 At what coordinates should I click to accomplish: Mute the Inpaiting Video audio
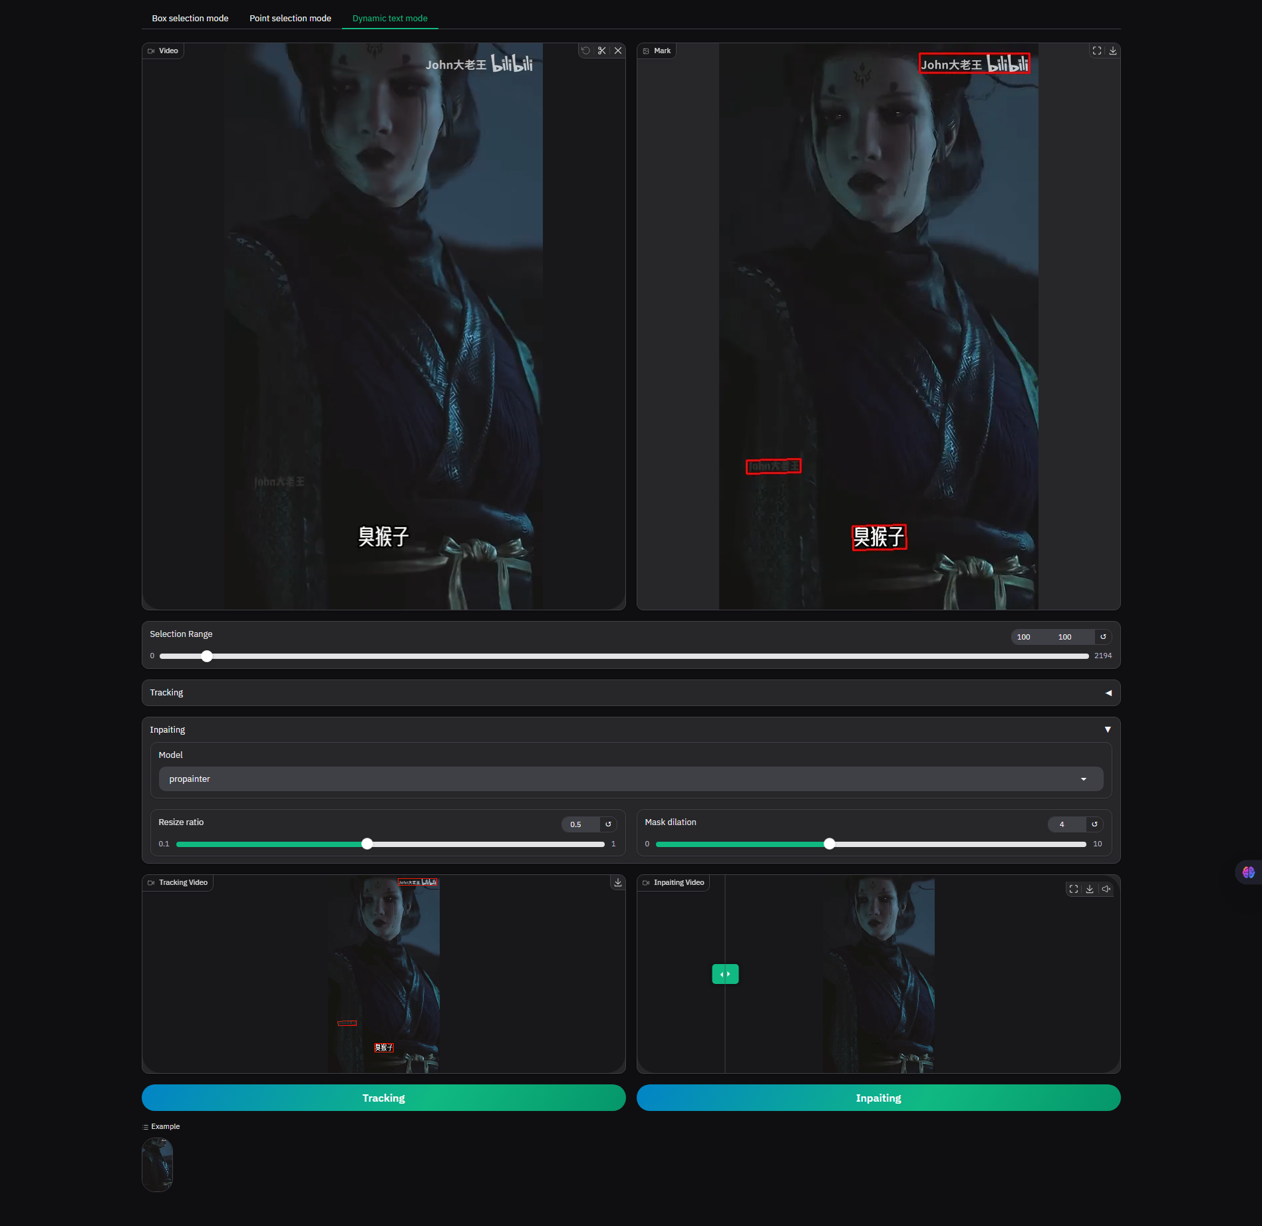1106,889
